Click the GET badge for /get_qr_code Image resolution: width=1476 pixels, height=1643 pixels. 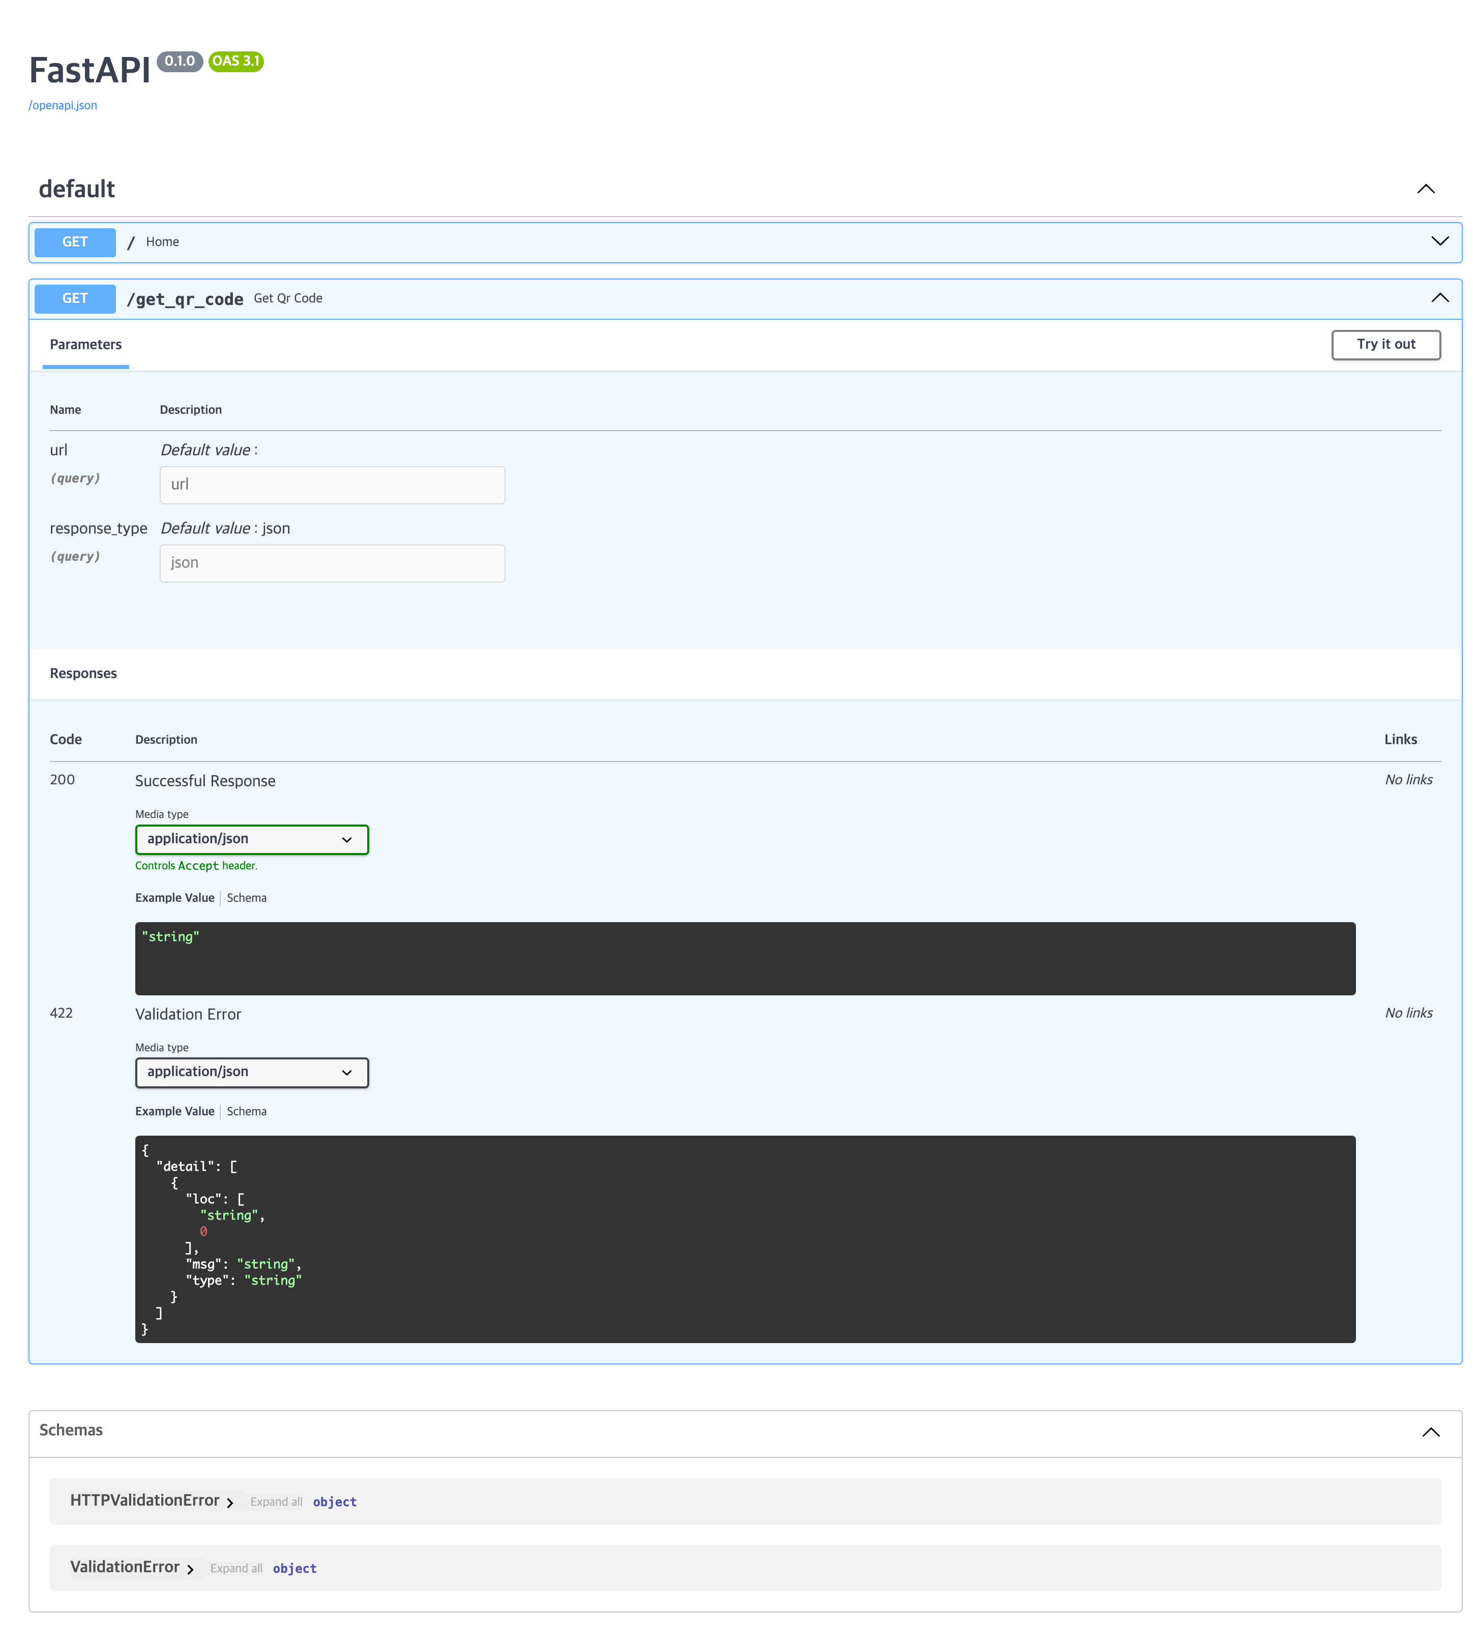coord(75,298)
